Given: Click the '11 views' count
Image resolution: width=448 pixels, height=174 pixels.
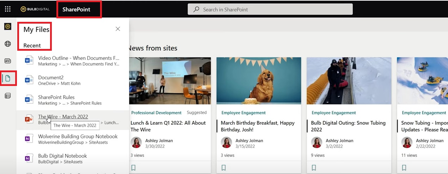Looking at the screenshot, I should pos(409,155).
